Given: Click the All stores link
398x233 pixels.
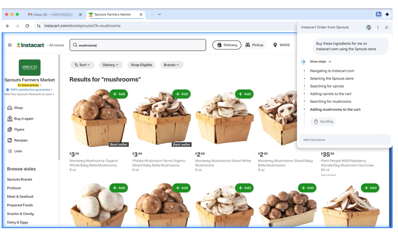Looking at the screenshot, I should (x=56, y=45).
